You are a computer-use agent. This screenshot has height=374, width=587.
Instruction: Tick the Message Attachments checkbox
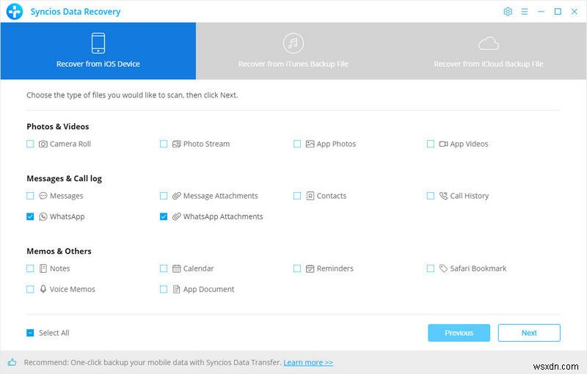(x=164, y=196)
